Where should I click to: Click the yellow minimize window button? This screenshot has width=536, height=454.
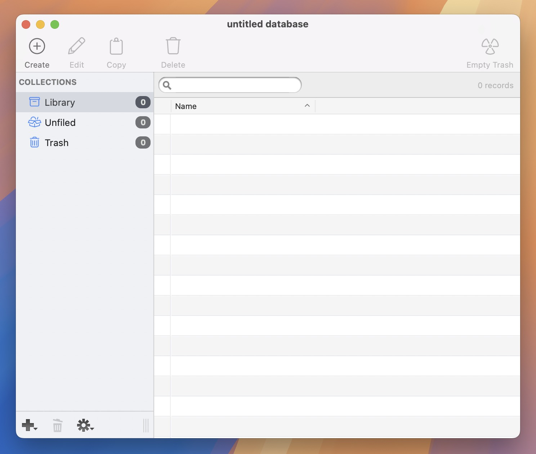coord(40,24)
